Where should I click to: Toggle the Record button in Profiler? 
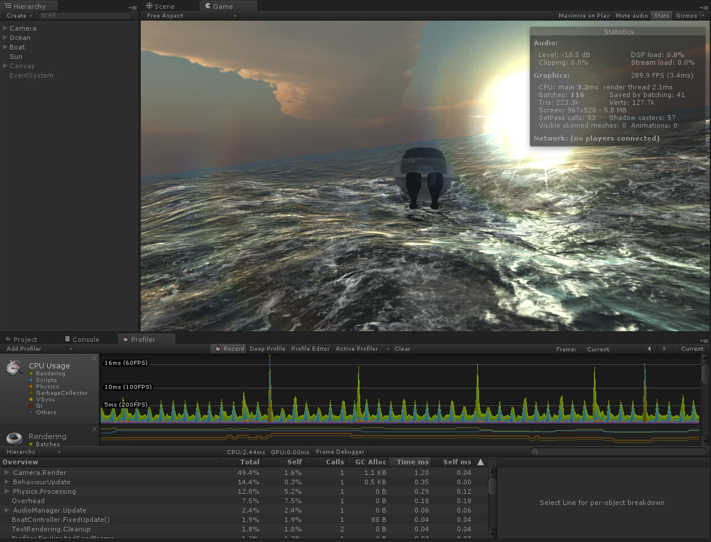click(230, 349)
